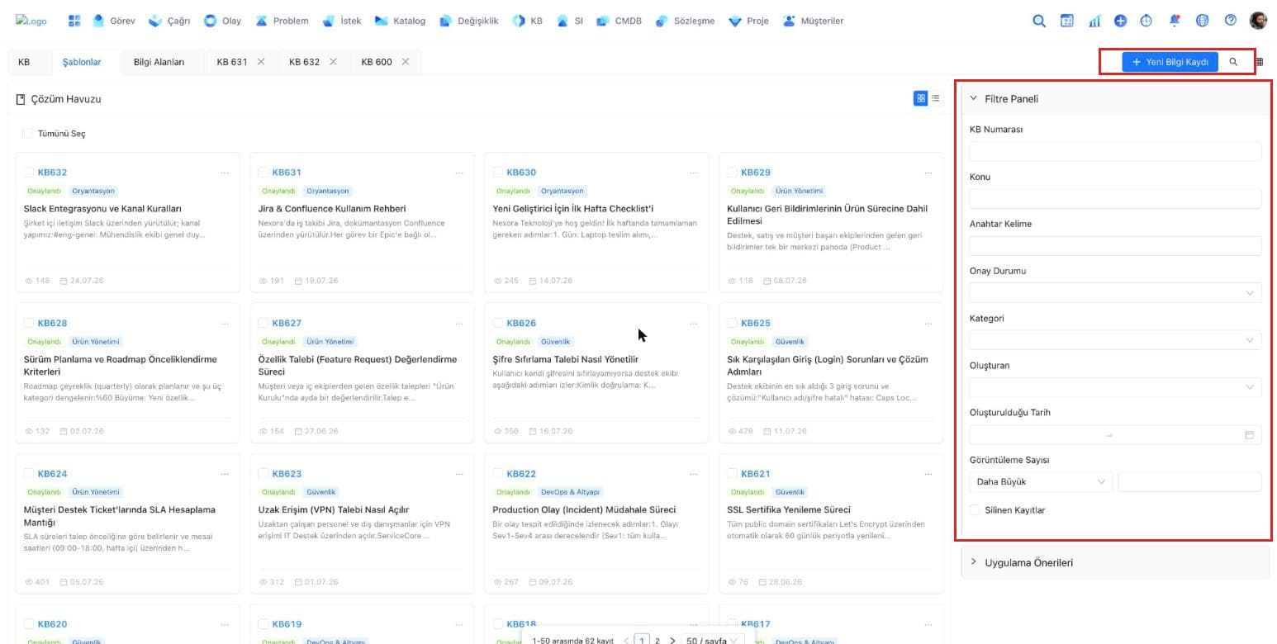Click the notification bell icon
The height and width of the screenshot is (644, 1277).
pos(1175,21)
